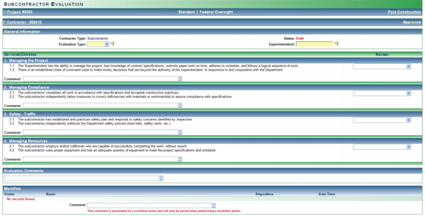Click the 'Subcontractor Evaluation' page title
This screenshot has height=216, width=425.
coord(44,4)
